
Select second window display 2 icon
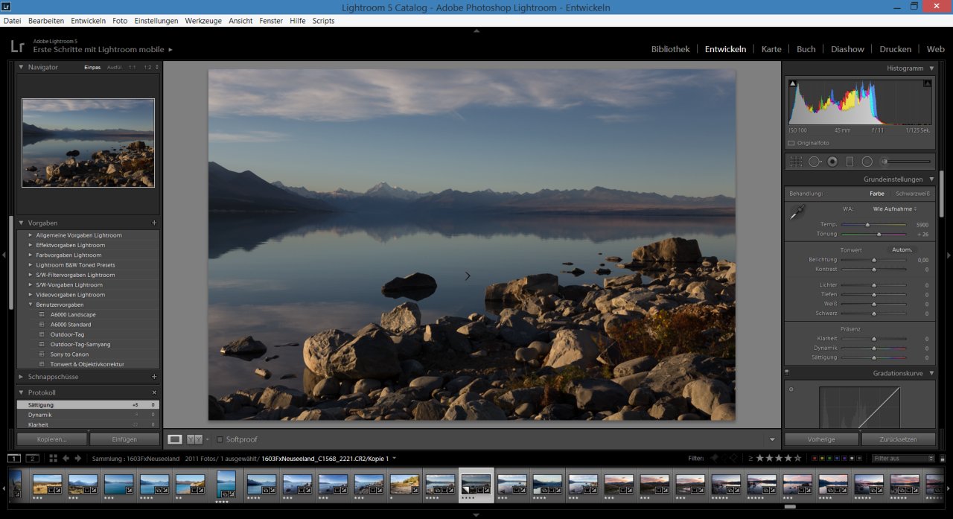pos(32,458)
